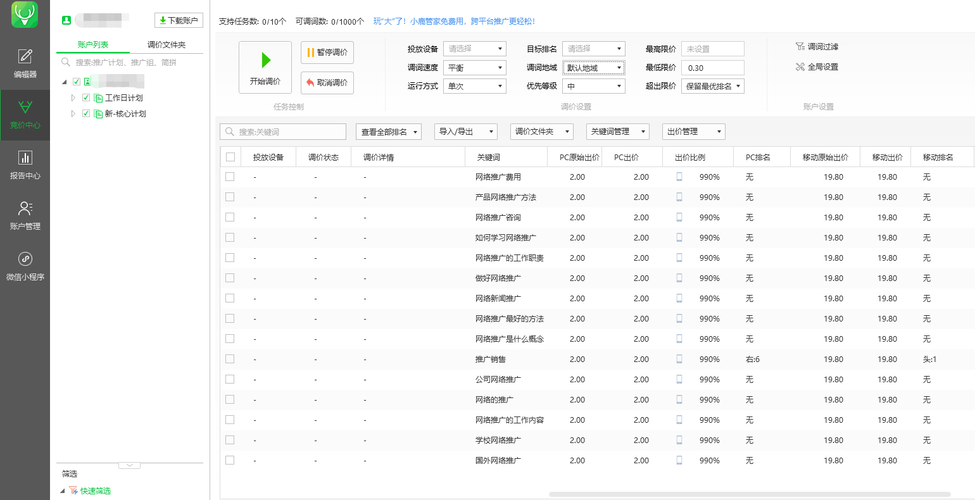The width and height of the screenshot is (975, 500).
Task: Click the horizontal scrollbar under the table
Action: (x=750, y=494)
